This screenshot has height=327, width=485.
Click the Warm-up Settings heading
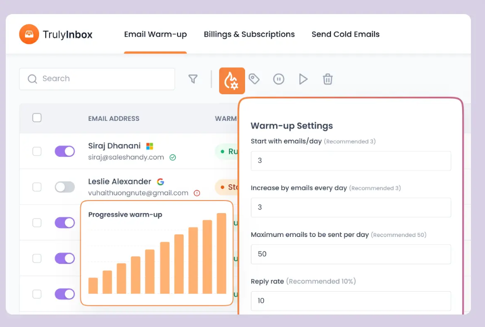tap(292, 126)
